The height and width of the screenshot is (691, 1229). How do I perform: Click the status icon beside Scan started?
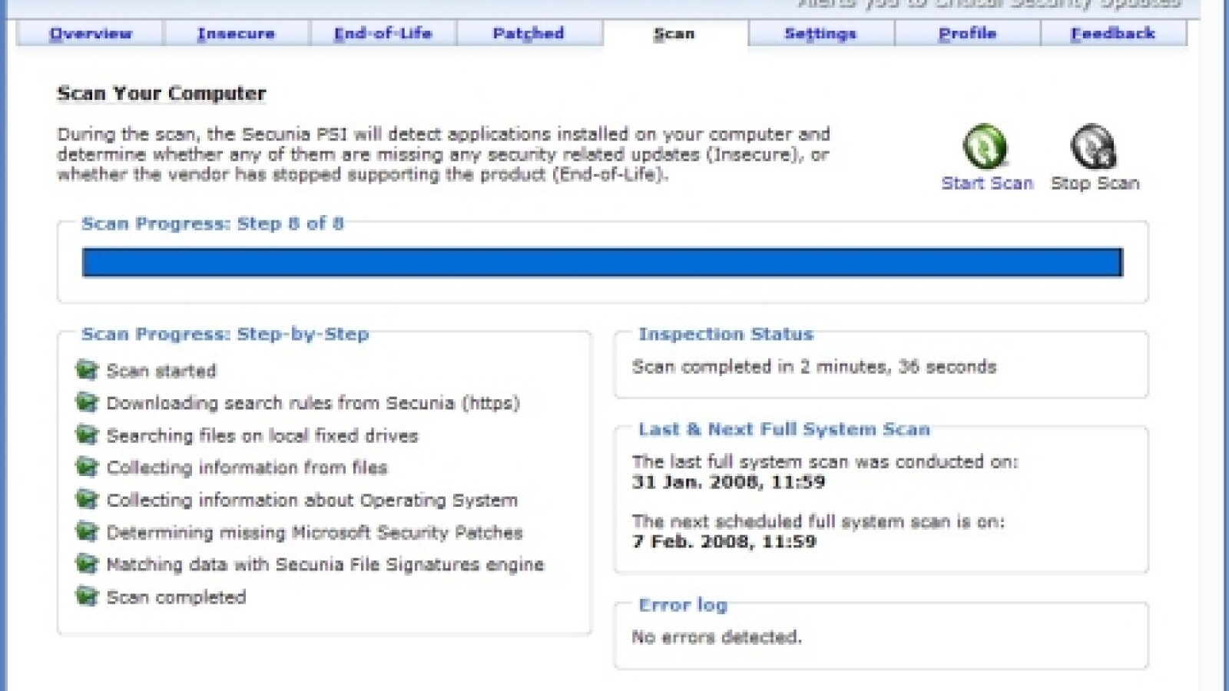tap(87, 370)
